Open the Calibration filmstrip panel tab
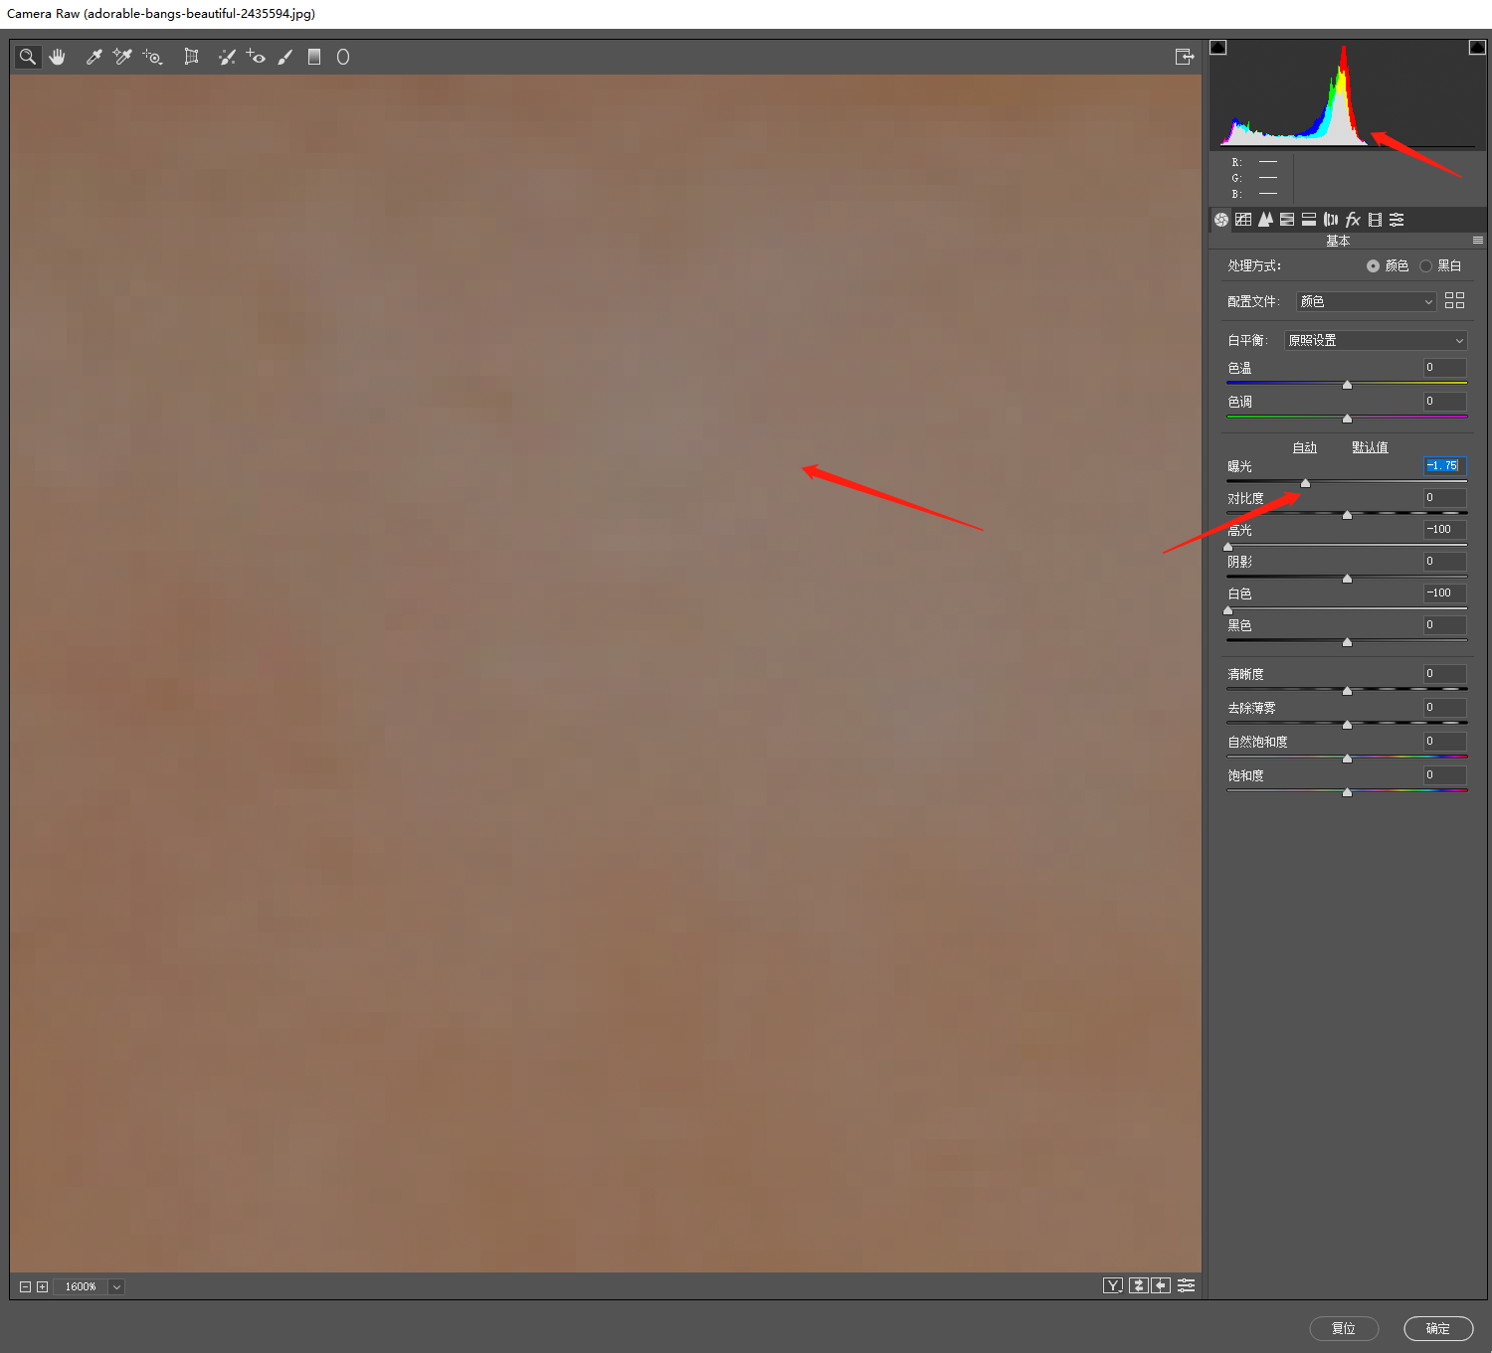 [x=1375, y=220]
